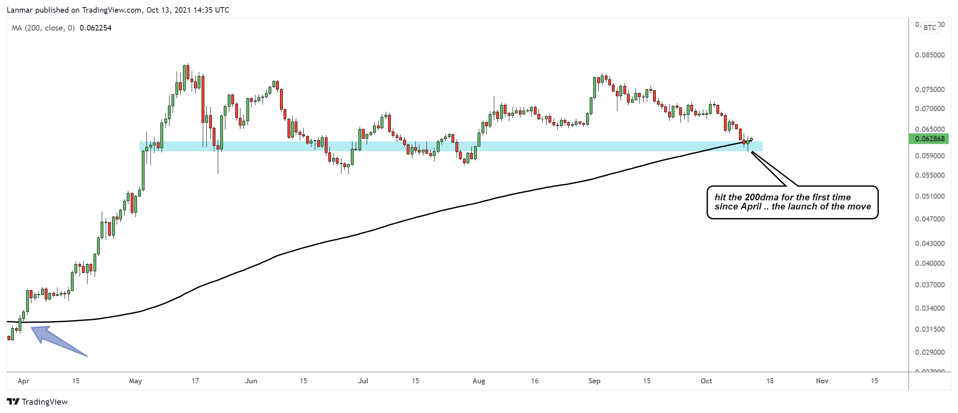Click the Aug label on time axis
Screen dimensions: 958x413
click(x=479, y=381)
